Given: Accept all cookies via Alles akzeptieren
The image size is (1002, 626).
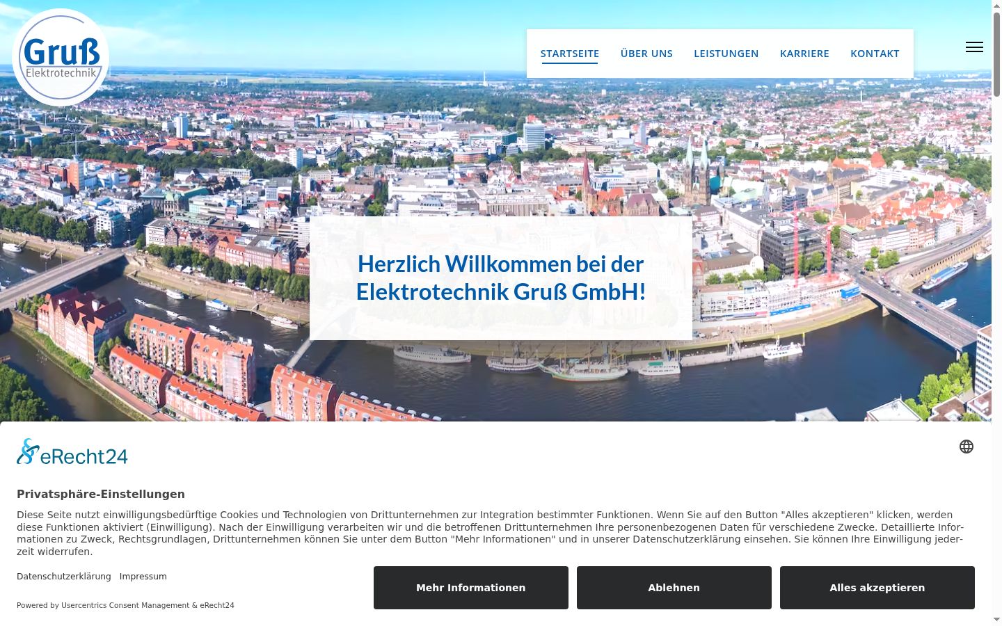Looking at the screenshot, I should click(877, 588).
